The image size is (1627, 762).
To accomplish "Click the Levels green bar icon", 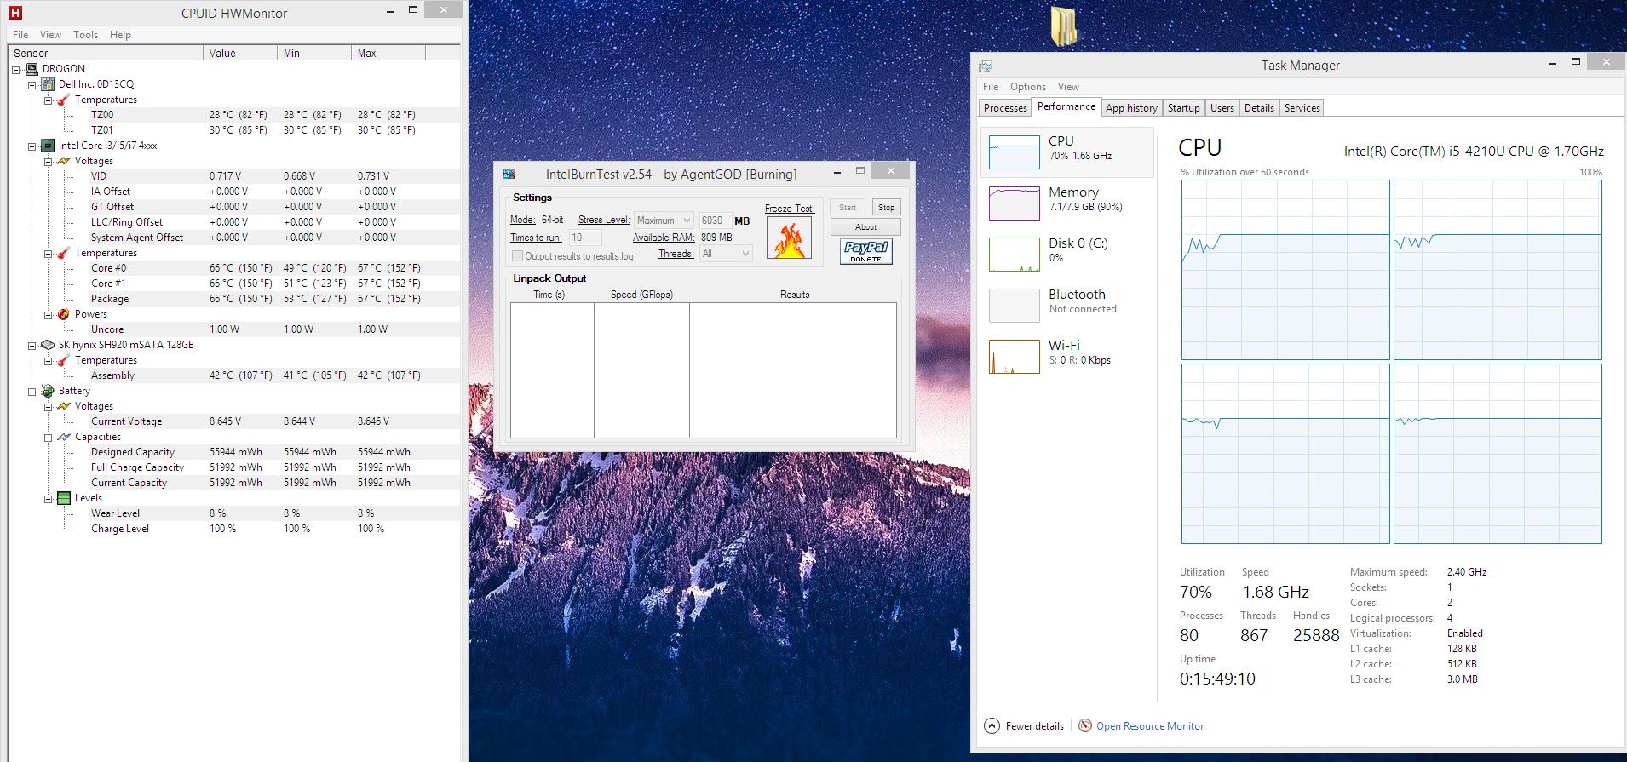I will (x=64, y=498).
